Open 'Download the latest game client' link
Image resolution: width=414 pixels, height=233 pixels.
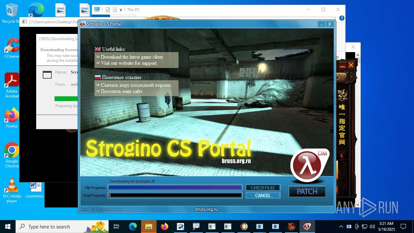[x=132, y=57]
